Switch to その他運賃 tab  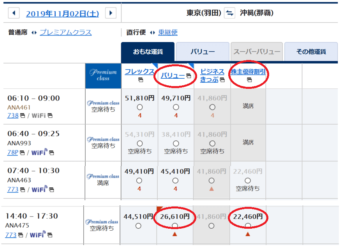point(311,52)
